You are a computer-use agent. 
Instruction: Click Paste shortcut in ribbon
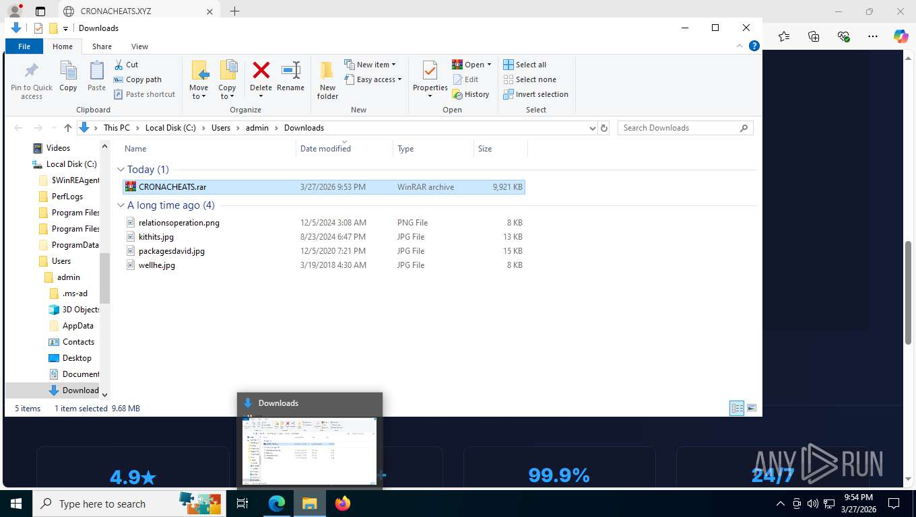[x=144, y=94]
